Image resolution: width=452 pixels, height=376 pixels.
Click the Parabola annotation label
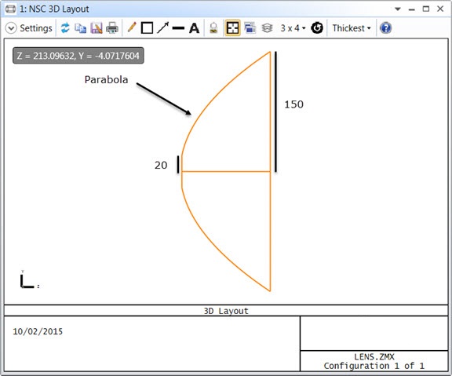coord(106,79)
